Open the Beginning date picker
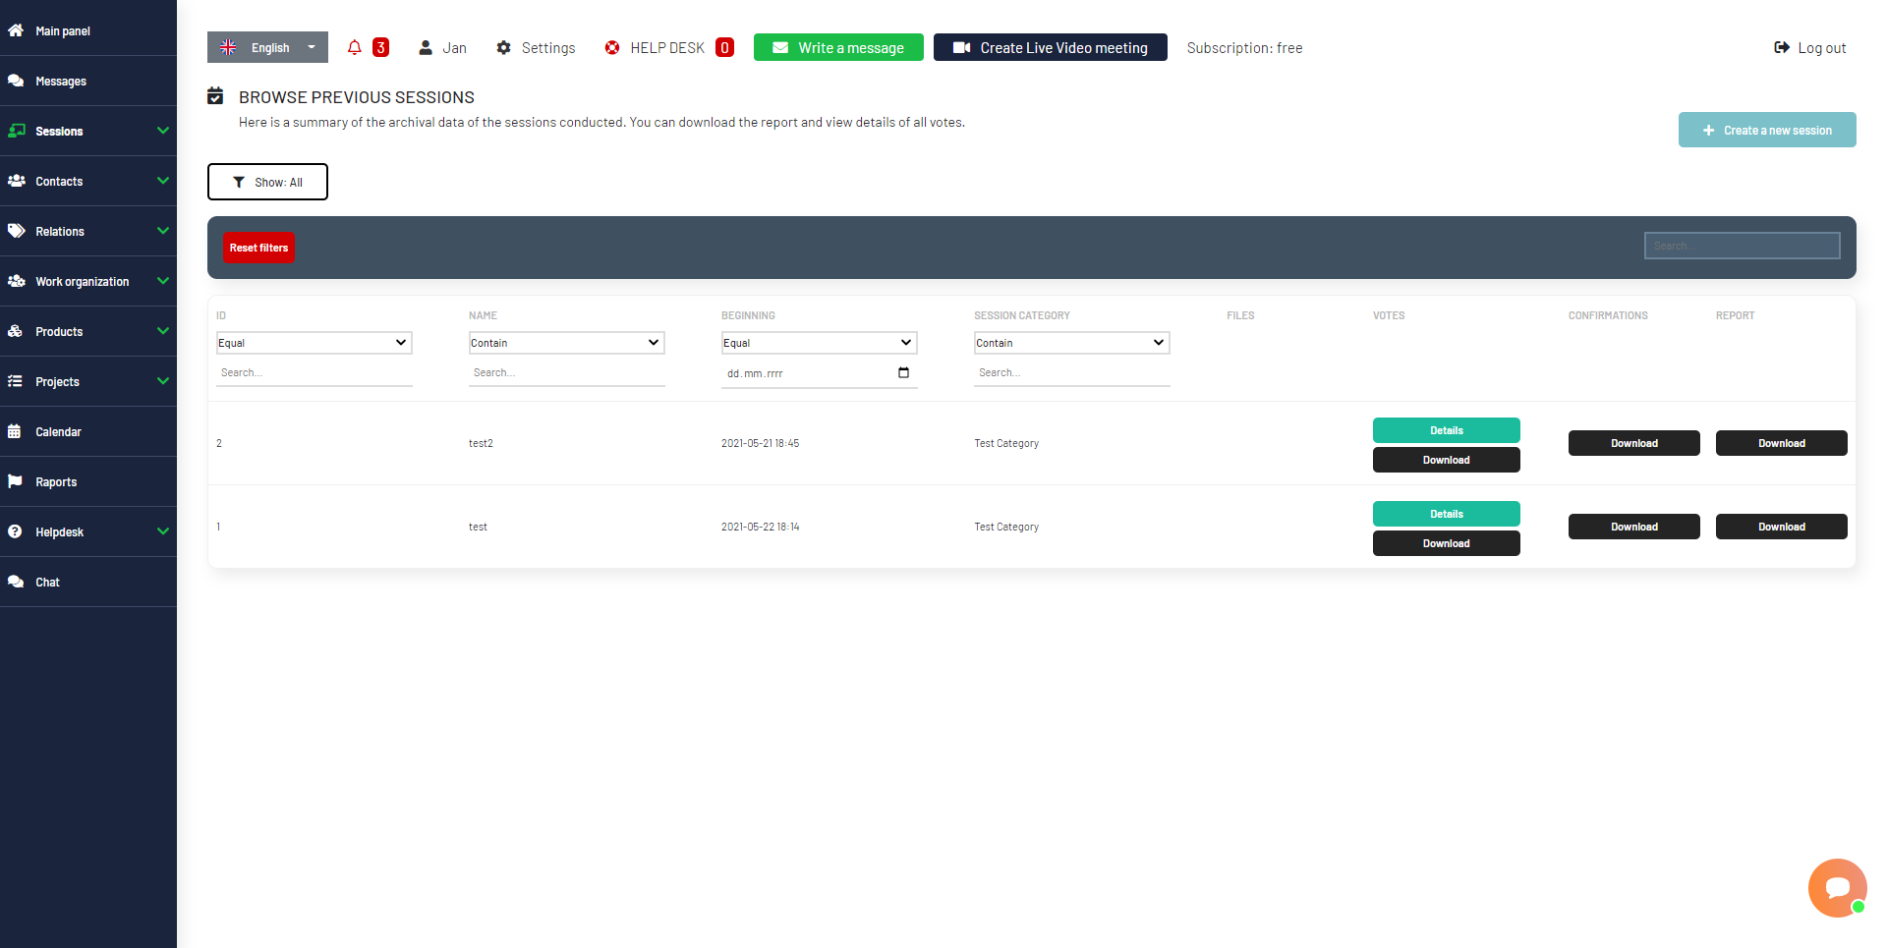1887x948 pixels. click(903, 373)
